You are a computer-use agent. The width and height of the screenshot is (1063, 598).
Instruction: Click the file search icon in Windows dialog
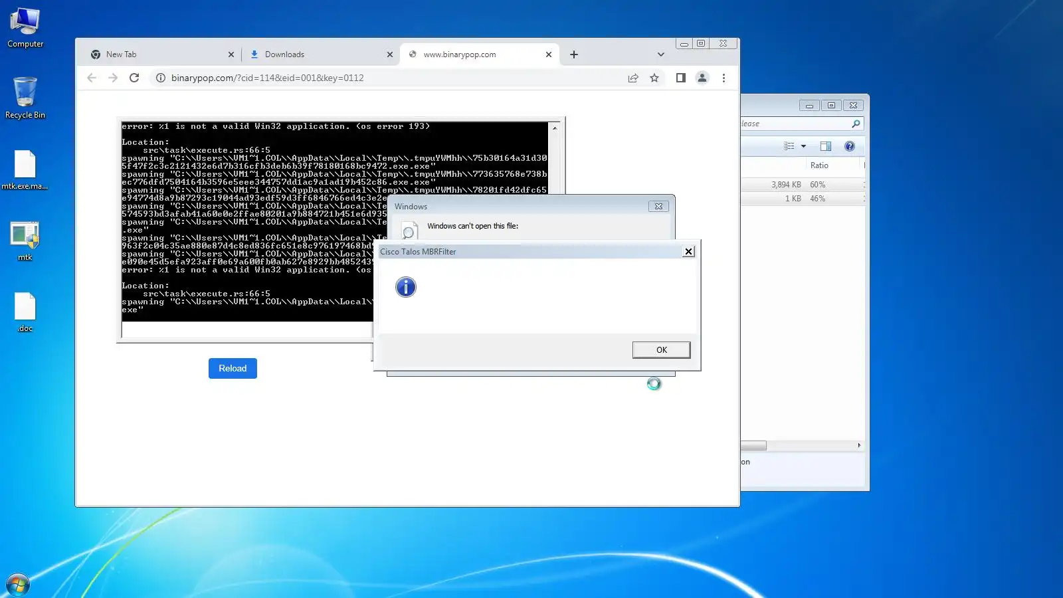pyautogui.click(x=409, y=231)
